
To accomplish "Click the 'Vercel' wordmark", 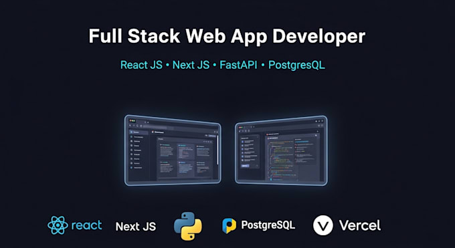I will coord(360,225).
